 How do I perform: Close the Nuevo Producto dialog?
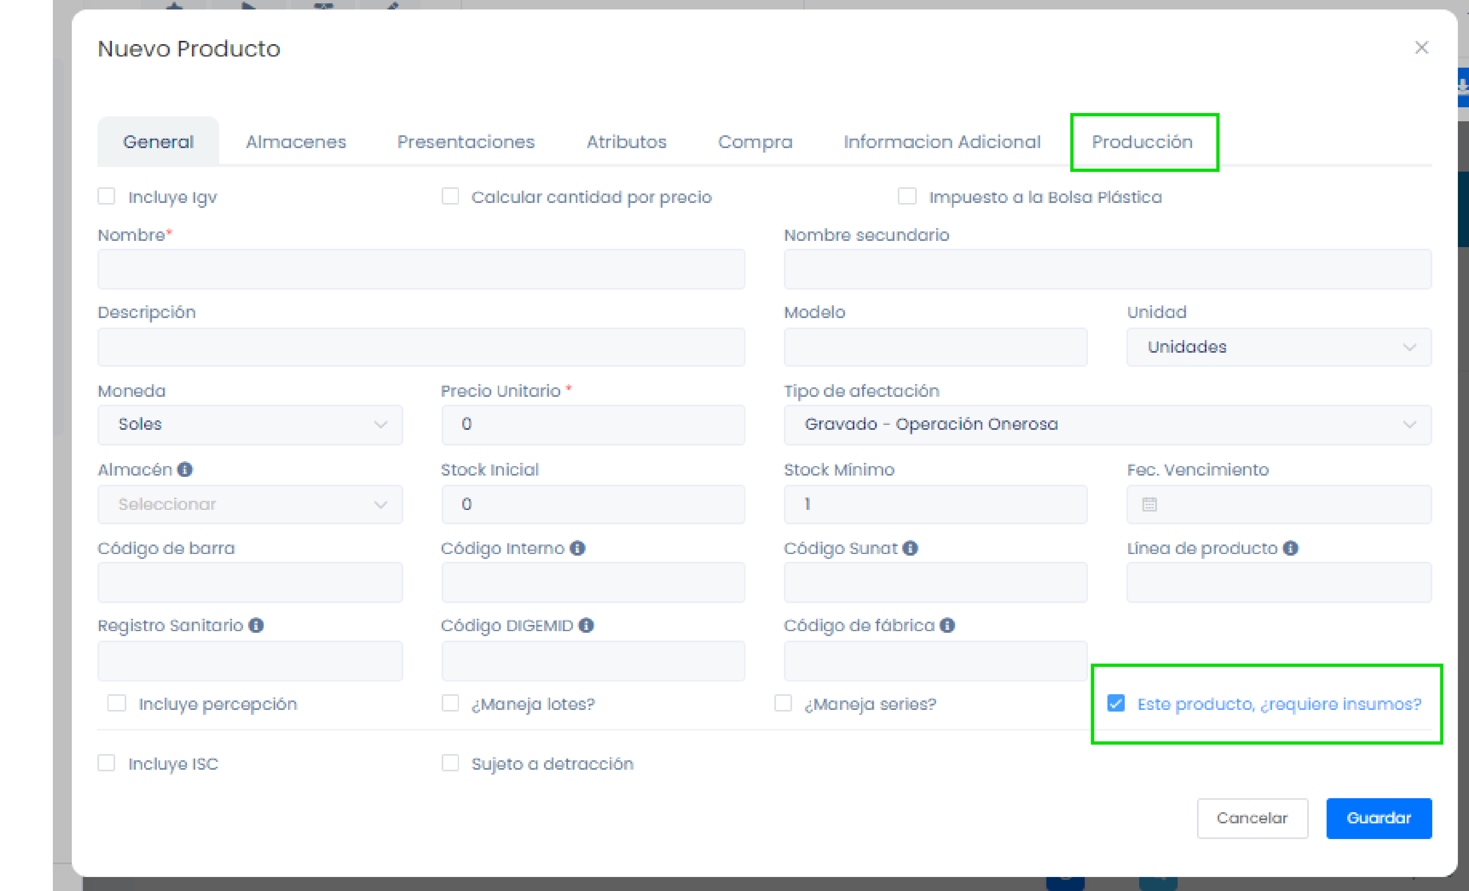[x=1421, y=48]
